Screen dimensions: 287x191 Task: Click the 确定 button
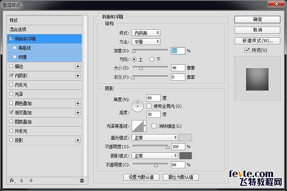257,19
